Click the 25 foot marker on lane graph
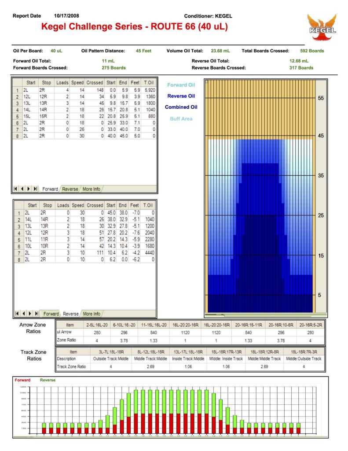This screenshot has width=348, height=451. tap(321, 215)
